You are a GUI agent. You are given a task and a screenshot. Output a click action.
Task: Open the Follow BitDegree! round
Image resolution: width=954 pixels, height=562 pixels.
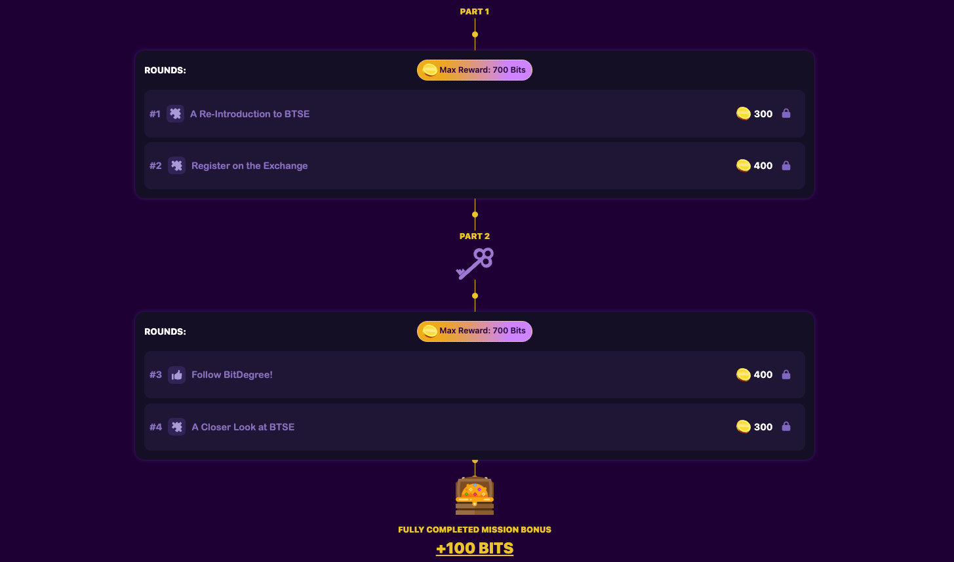tap(231, 375)
